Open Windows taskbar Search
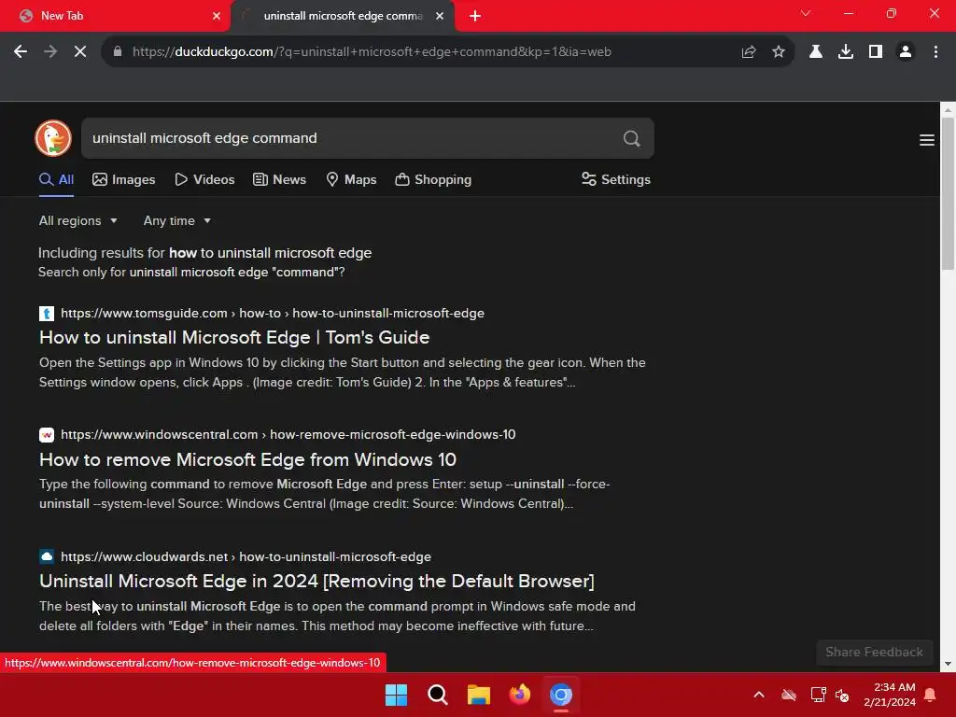Screen dimensions: 956x717 coord(438,695)
